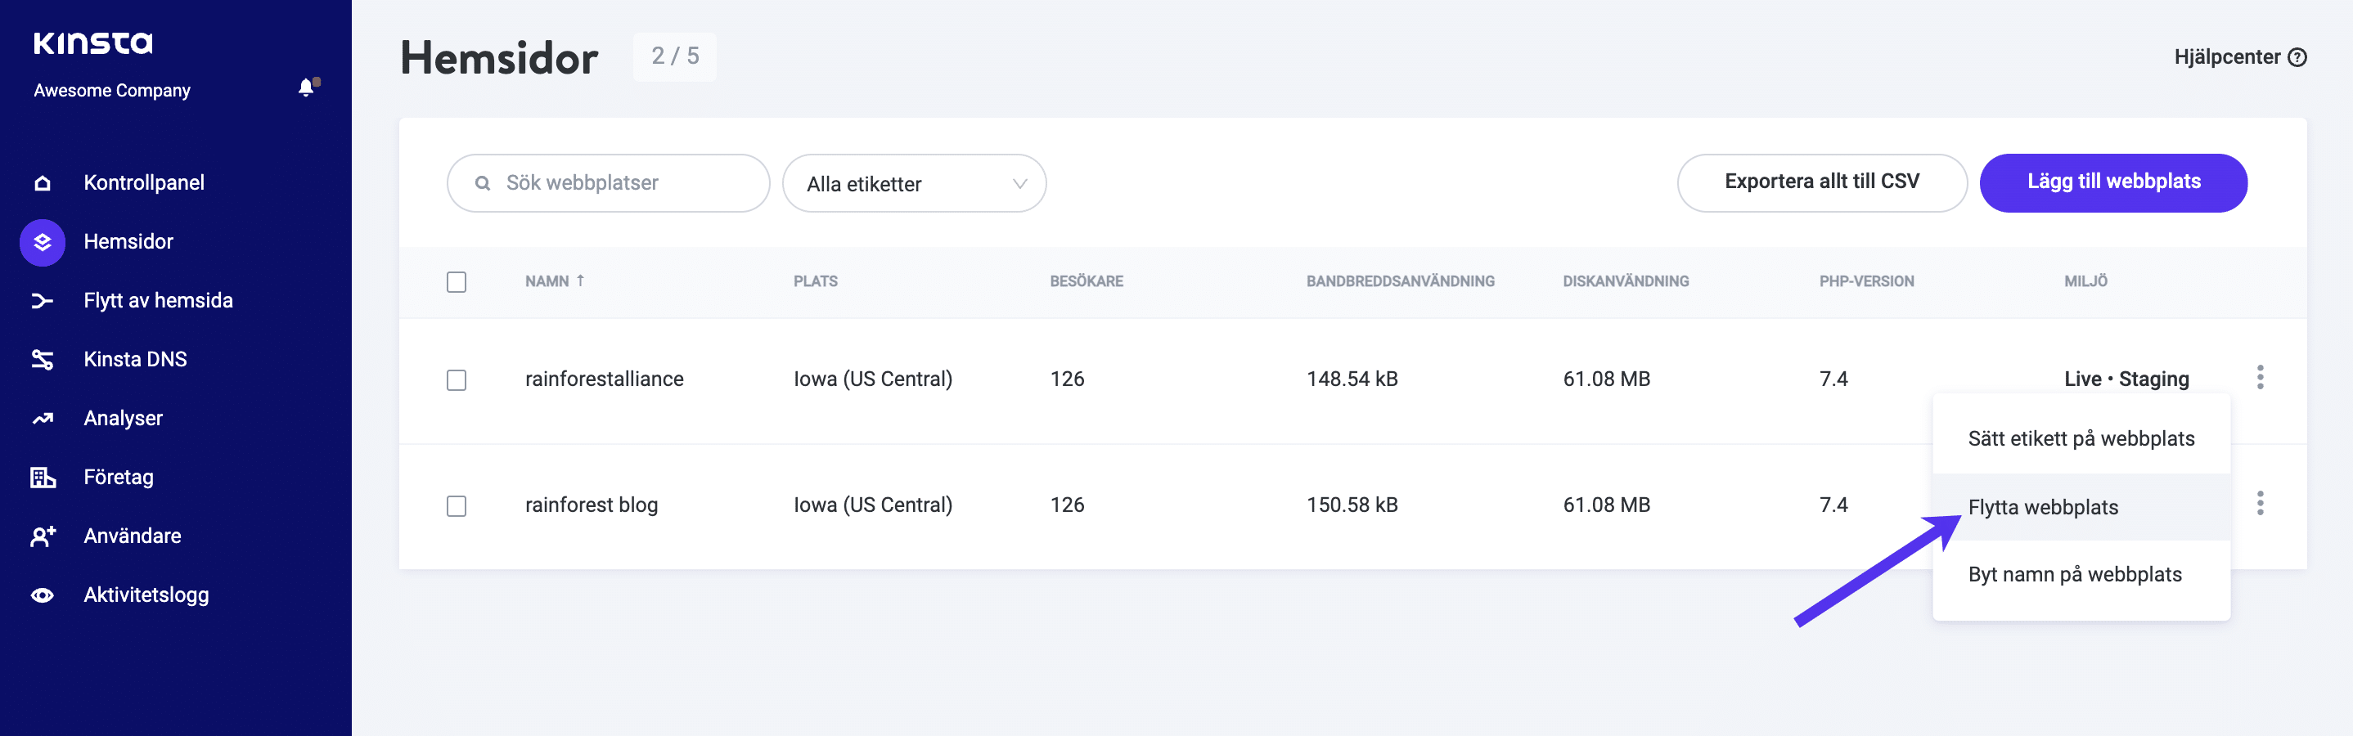Click the Företag building icon

42,478
